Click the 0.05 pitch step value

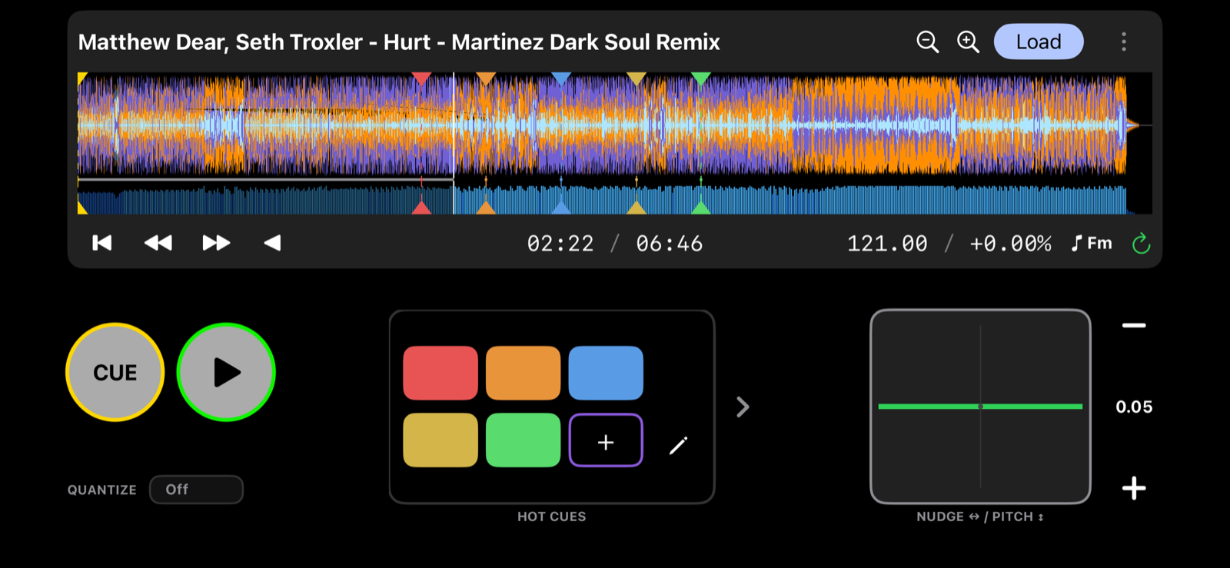click(1134, 407)
